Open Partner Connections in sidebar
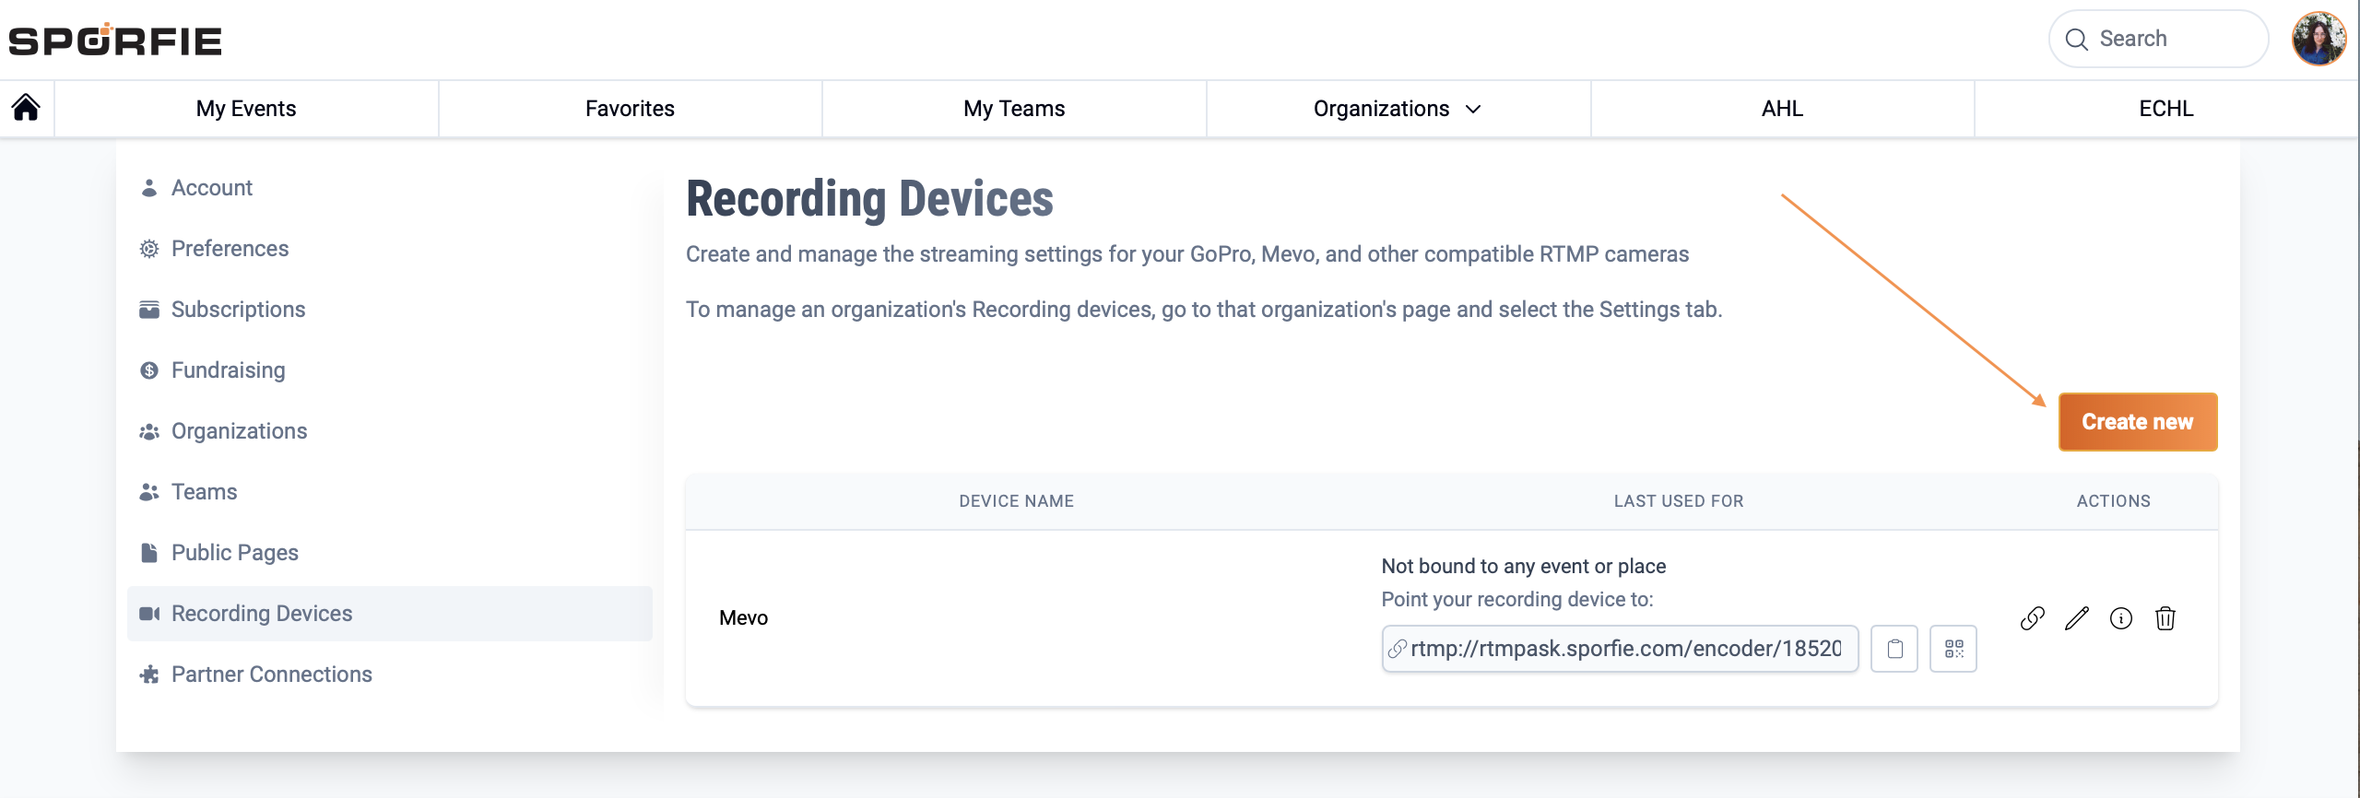The height and width of the screenshot is (798, 2360). pyautogui.click(x=271, y=675)
